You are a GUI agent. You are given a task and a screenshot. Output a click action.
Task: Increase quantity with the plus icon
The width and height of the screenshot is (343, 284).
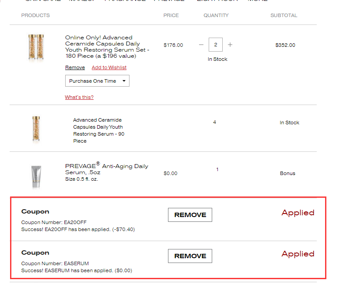pyautogui.click(x=230, y=45)
